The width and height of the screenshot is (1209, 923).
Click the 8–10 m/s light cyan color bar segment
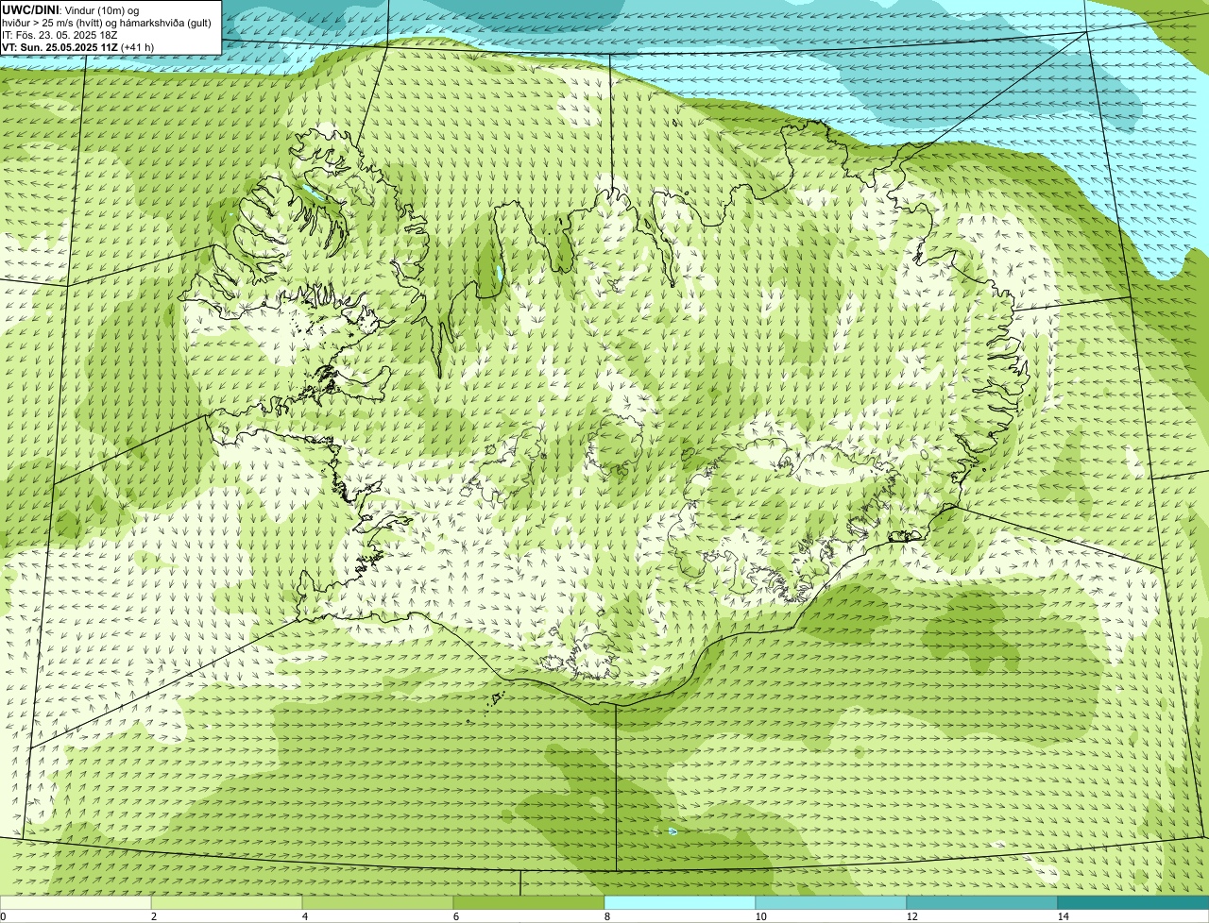[x=680, y=902]
